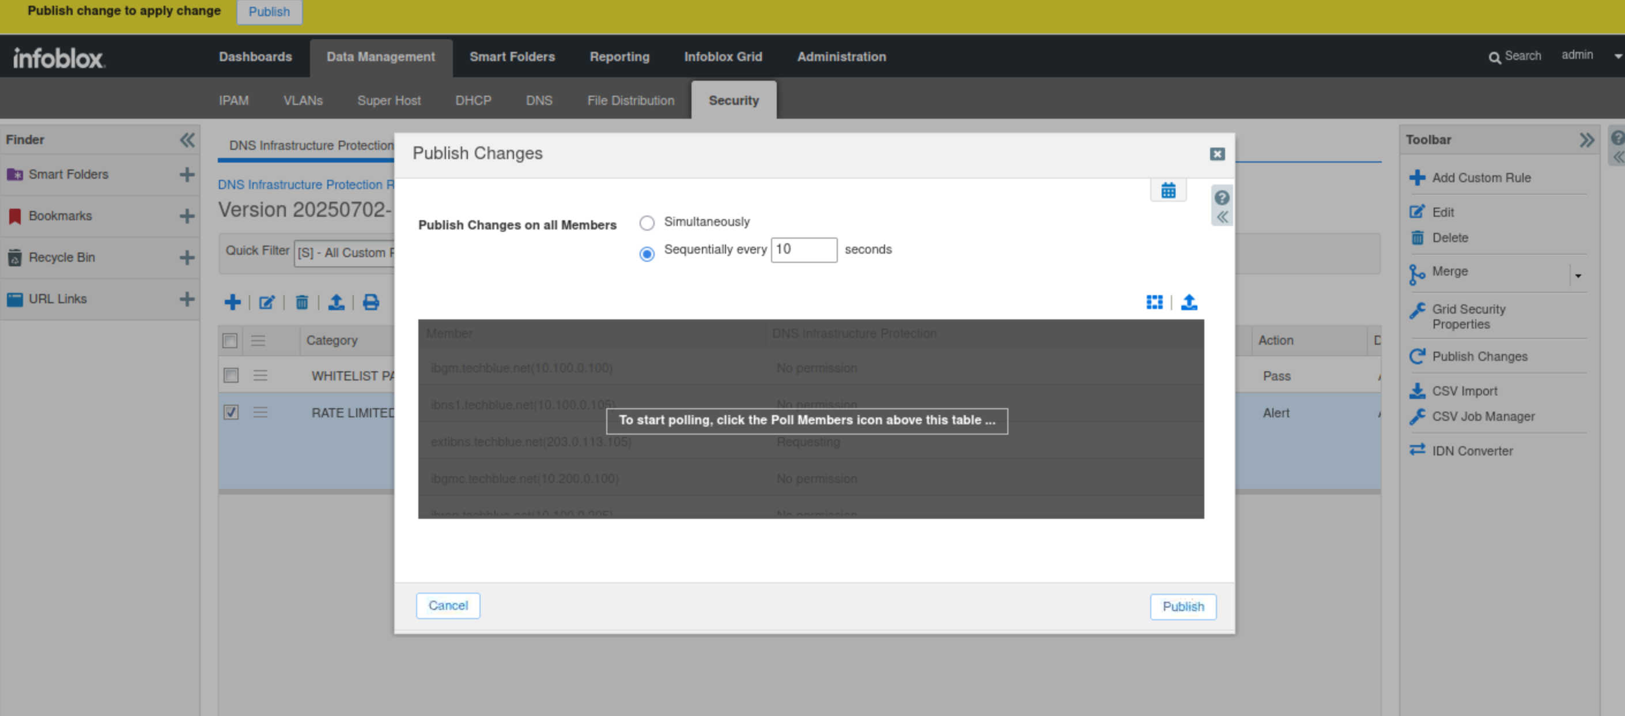1625x716 pixels.
Task: Click the print icon in rules toolbar
Action: pos(371,302)
